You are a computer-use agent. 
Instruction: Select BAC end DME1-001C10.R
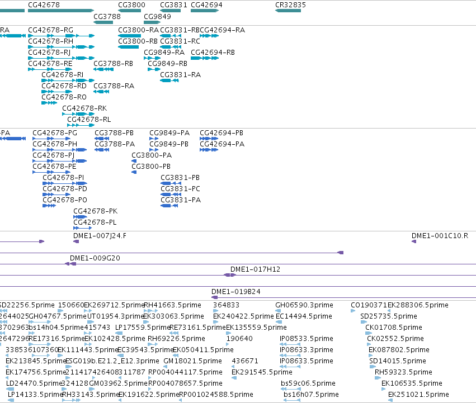click(414, 241)
